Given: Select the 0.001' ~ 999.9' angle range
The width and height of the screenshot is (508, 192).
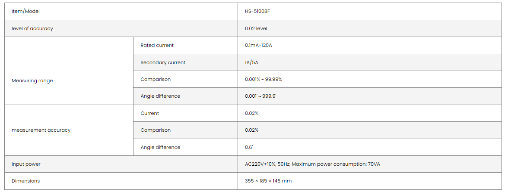Looking at the screenshot, I should [260, 96].
